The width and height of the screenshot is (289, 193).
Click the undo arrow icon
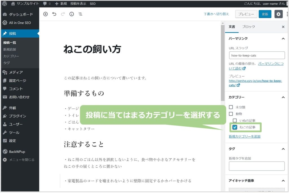tap(54, 14)
